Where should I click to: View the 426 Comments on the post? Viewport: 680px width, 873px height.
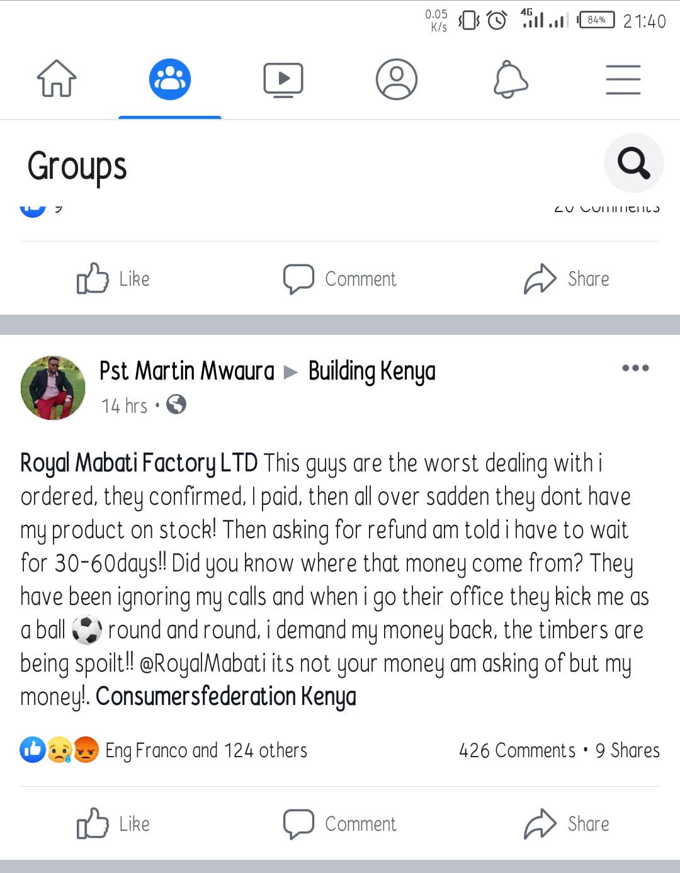[517, 750]
